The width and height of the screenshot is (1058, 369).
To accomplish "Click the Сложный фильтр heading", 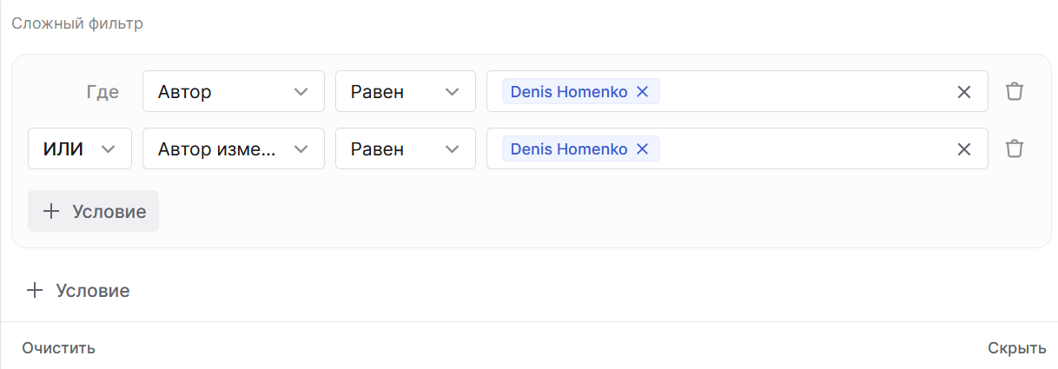I will click(x=77, y=23).
